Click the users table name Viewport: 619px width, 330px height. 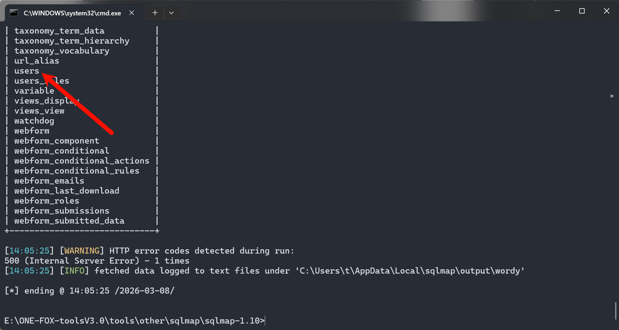point(27,71)
